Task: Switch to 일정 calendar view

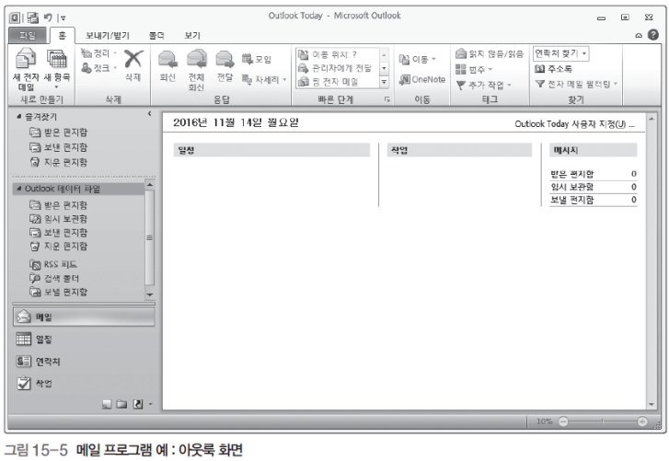Action: point(84,340)
